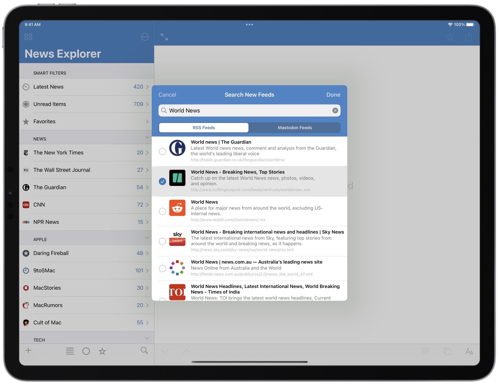Viewport: 499px width, 386px height.
Task: Show list view with lines icon
Action: point(70,351)
